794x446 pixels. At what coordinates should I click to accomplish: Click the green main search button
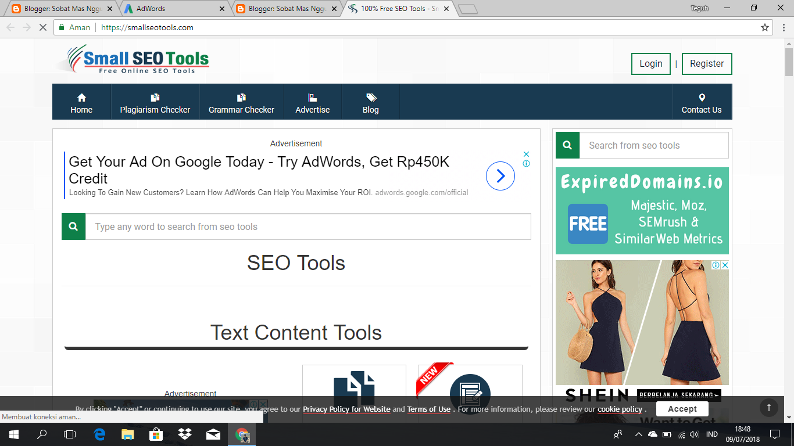74,226
